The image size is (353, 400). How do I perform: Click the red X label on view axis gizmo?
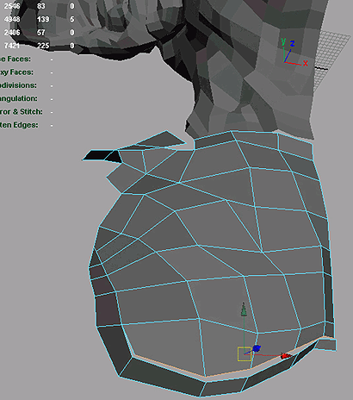(x=306, y=64)
